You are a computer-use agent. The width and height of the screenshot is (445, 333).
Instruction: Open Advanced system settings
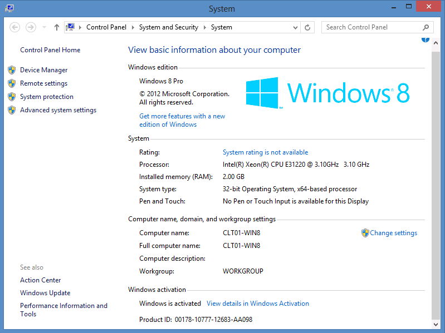click(58, 110)
